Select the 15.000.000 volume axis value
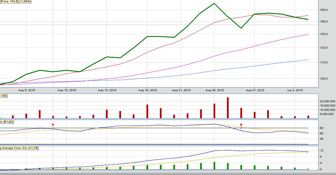Screen dimensions: 336x175 coord(327,106)
